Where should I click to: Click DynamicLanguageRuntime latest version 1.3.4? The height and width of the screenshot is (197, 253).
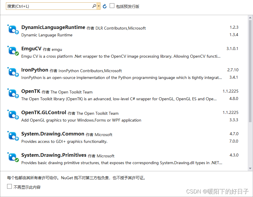coord(234,35)
